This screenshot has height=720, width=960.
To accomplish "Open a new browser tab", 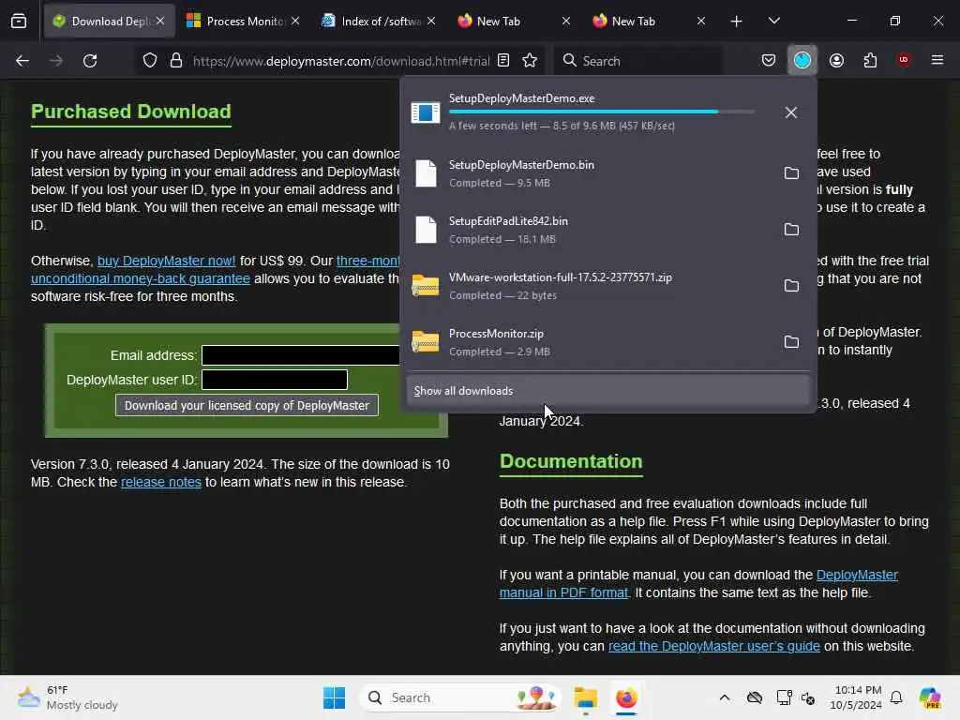I will point(737,22).
